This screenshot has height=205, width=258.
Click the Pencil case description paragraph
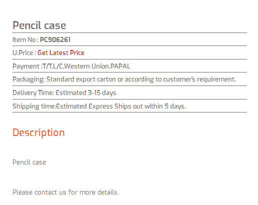coord(29,162)
